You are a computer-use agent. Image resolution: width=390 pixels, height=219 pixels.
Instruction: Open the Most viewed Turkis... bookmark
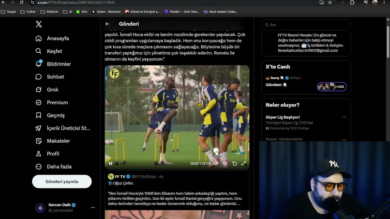tap(221, 12)
